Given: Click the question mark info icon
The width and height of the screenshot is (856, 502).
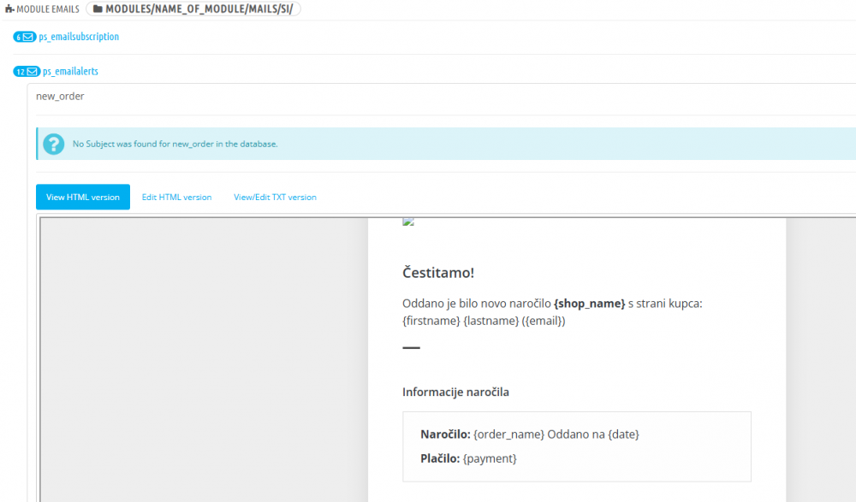Looking at the screenshot, I should (x=53, y=144).
